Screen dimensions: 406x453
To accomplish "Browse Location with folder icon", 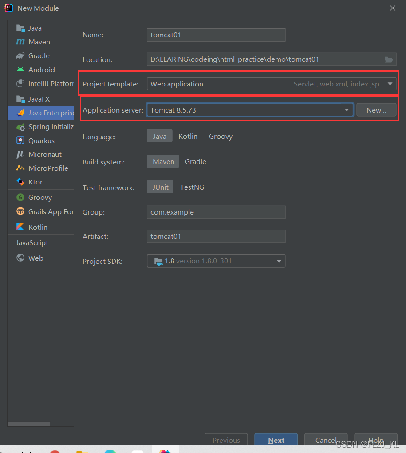I will (389, 59).
